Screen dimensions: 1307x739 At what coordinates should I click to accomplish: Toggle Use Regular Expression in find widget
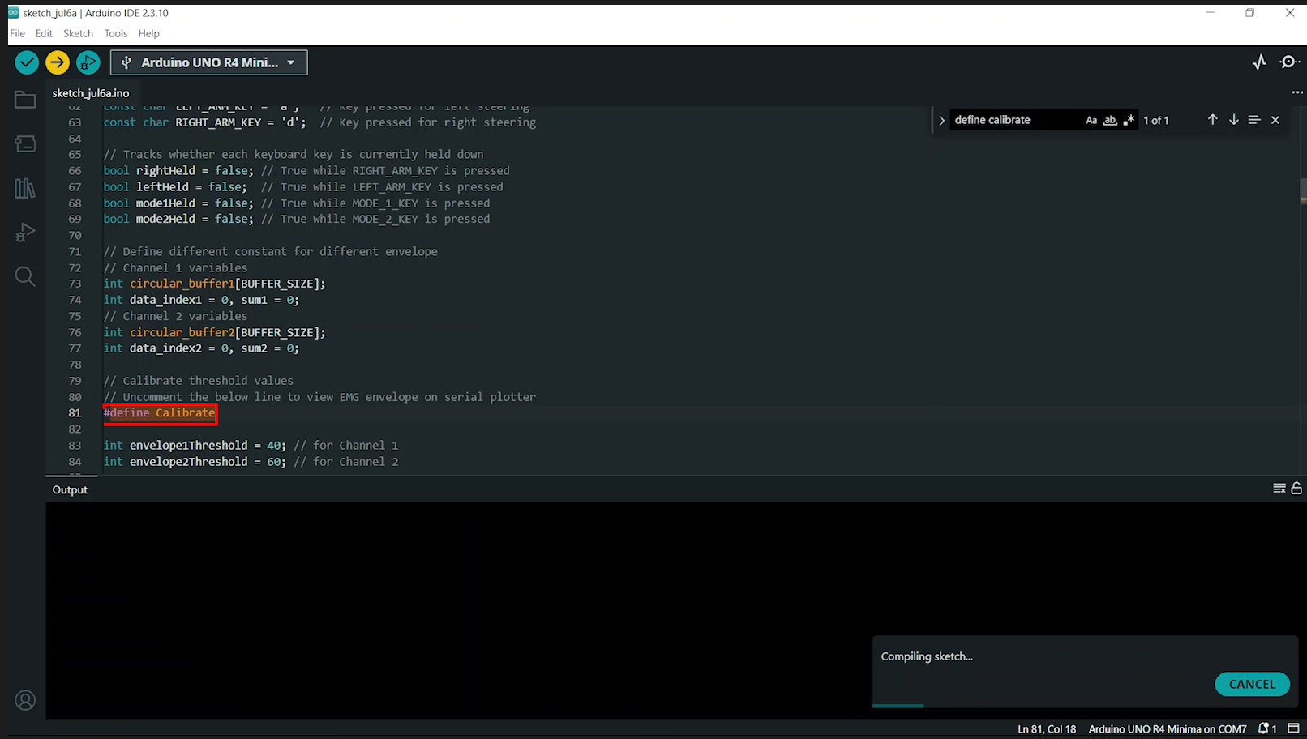[x=1129, y=120]
